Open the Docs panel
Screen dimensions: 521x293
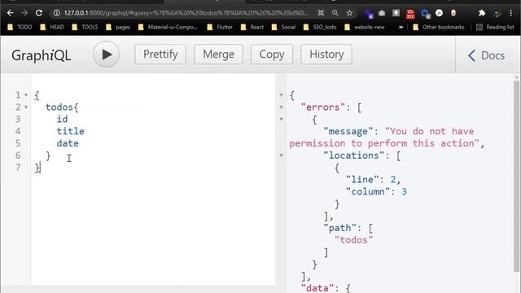[x=487, y=55]
